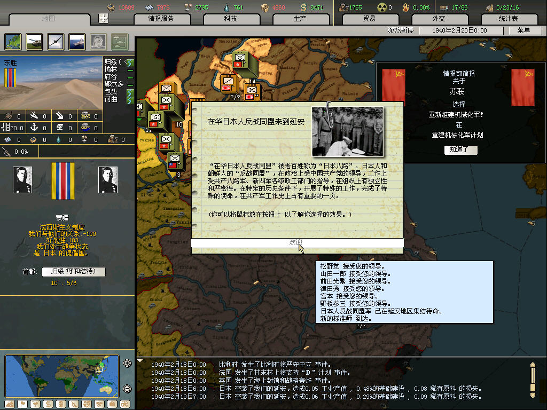Click the infrastructure 30.0 icon

tap(5, 128)
